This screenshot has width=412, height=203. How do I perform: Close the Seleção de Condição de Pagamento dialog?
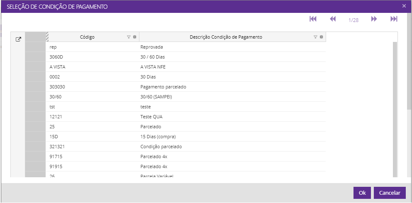(404, 6)
